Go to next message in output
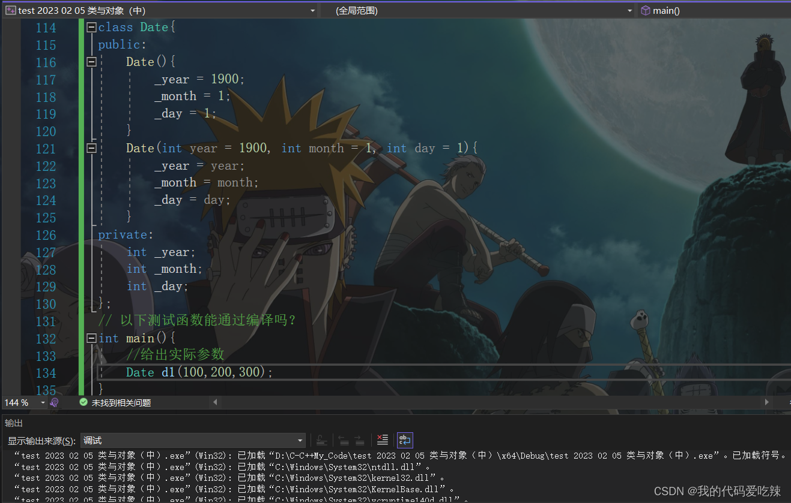This screenshot has width=791, height=503. 359,441
